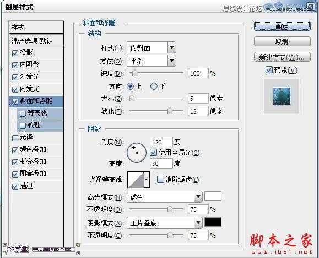The width and height of the screenshot is (319, 258).
Task: Click the 深度 value field showing 100
Action: click(x=198, y=73)
